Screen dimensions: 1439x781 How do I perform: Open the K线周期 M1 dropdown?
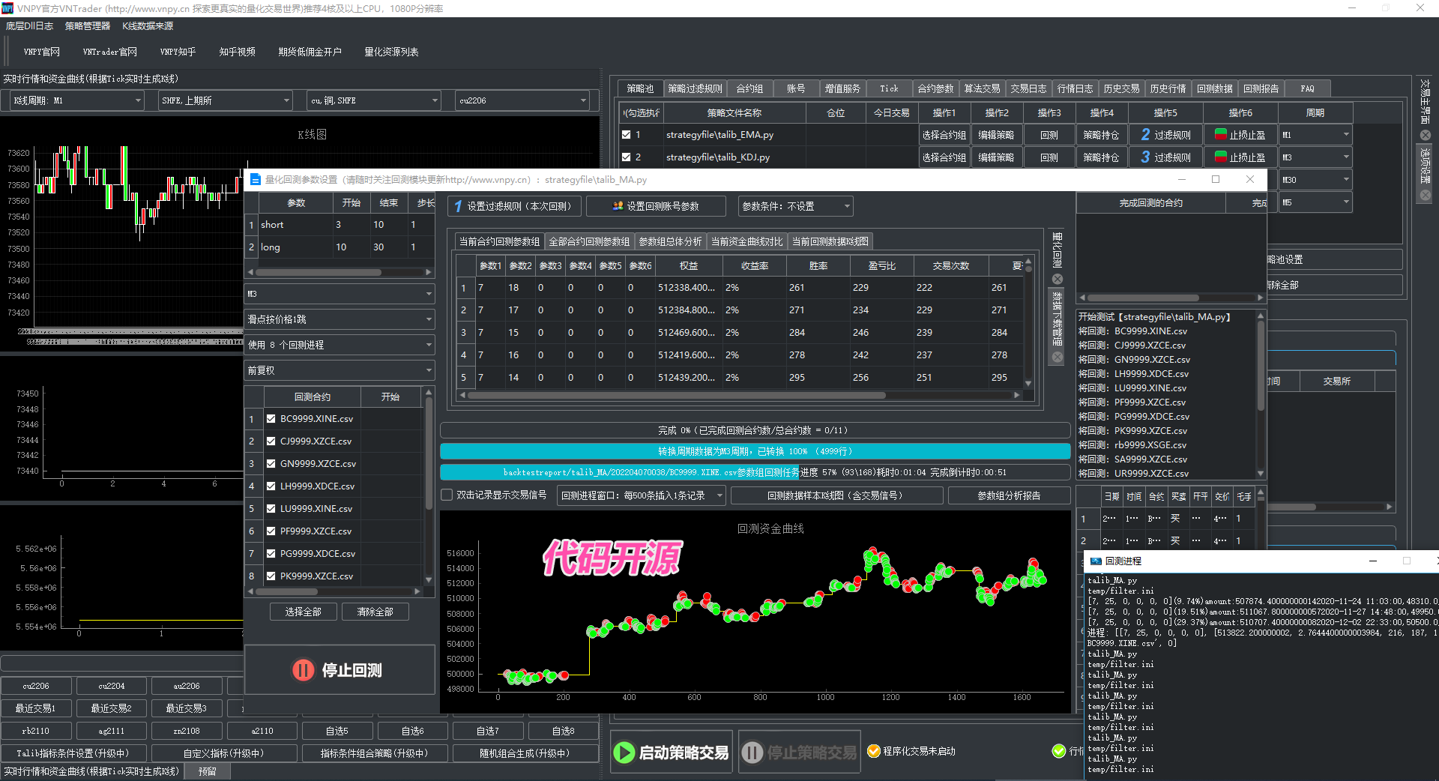pos(76,100)
